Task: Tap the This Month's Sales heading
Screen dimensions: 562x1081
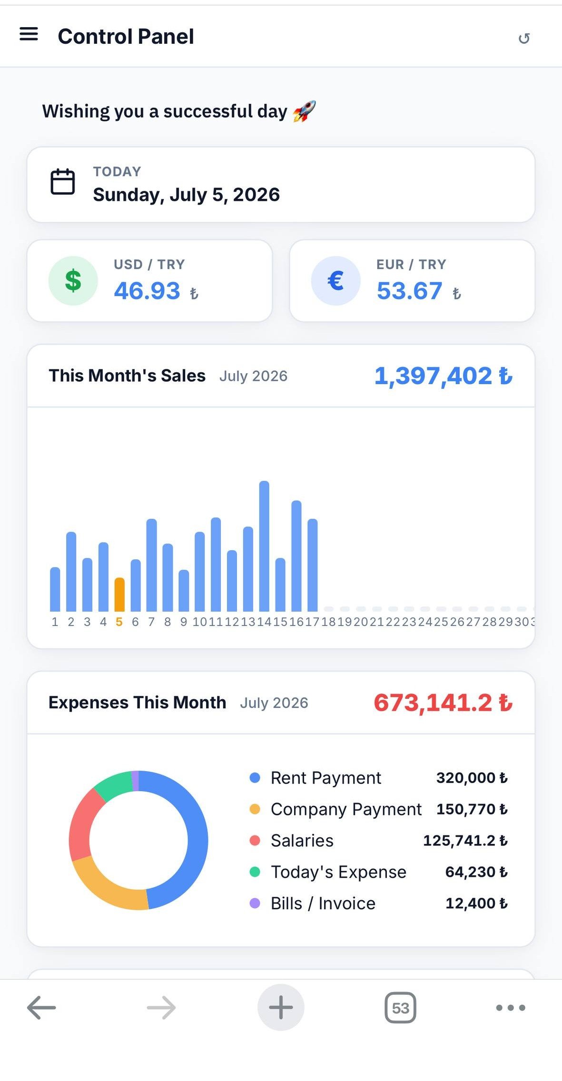Action: click(x=127, y=376)
